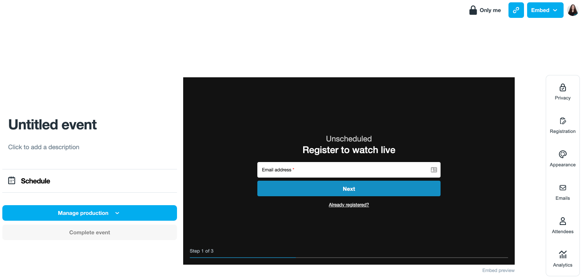The height and width of the screenshot is (279, 583).
Task: Click the Complete event button
Action: 90,232
